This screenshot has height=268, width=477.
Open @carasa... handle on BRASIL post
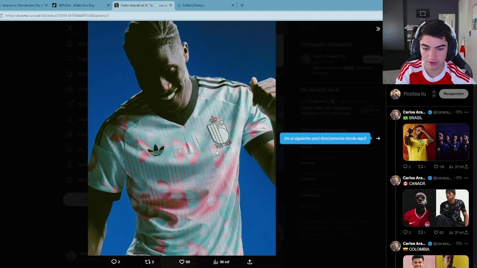click(x=442, y=112)
